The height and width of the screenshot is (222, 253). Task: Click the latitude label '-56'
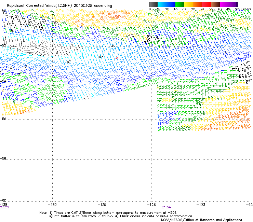point(3,119)
